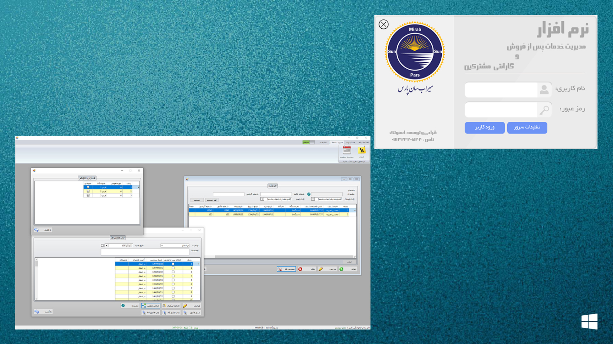Click scroll-down arrow of سرویس ها table
Viewport: 613px width, 344px height.
[x=37, y=299]
